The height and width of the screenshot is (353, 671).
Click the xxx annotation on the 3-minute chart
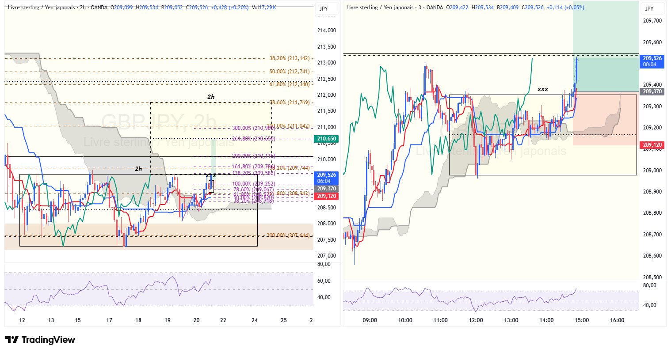[x=543, y=89]
